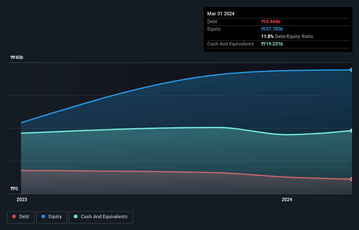This screenshot has height=230, width=359.
Task: Click the blue Equity legend dot
Action: 43,216
